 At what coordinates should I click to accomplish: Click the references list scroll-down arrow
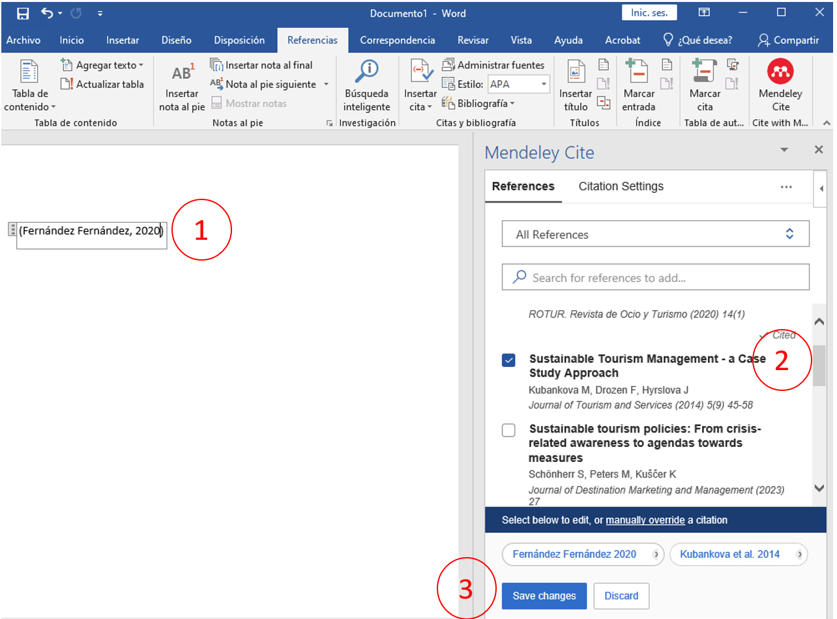(x=819, y=488)
